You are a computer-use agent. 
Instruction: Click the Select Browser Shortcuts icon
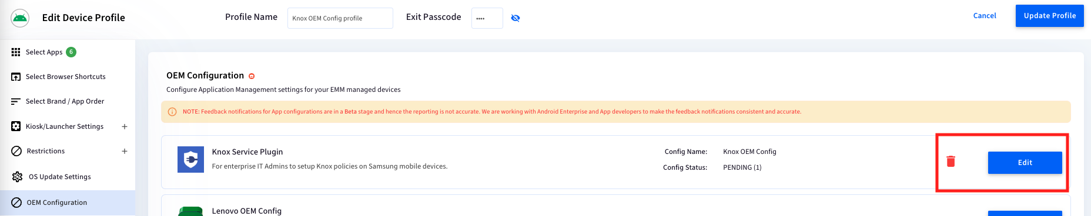pyautogui.click(x=16, y=77)
